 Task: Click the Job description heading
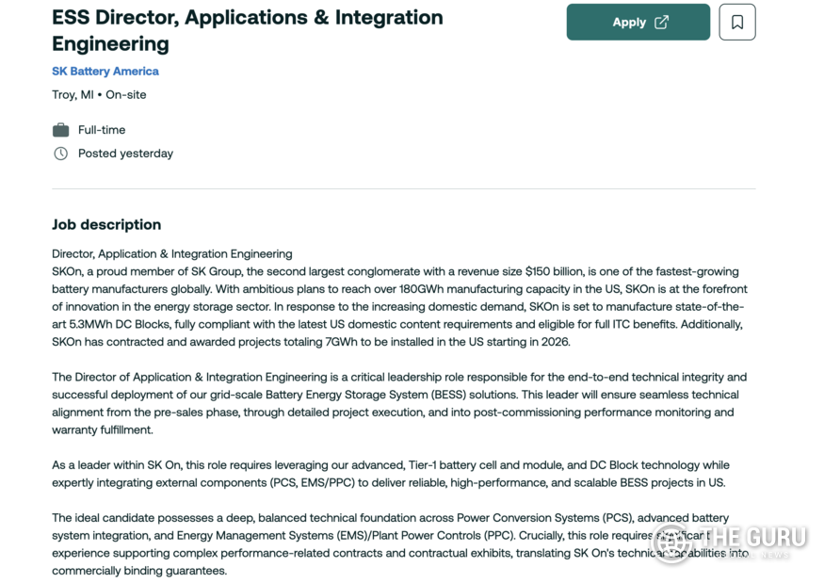[106, 224]
